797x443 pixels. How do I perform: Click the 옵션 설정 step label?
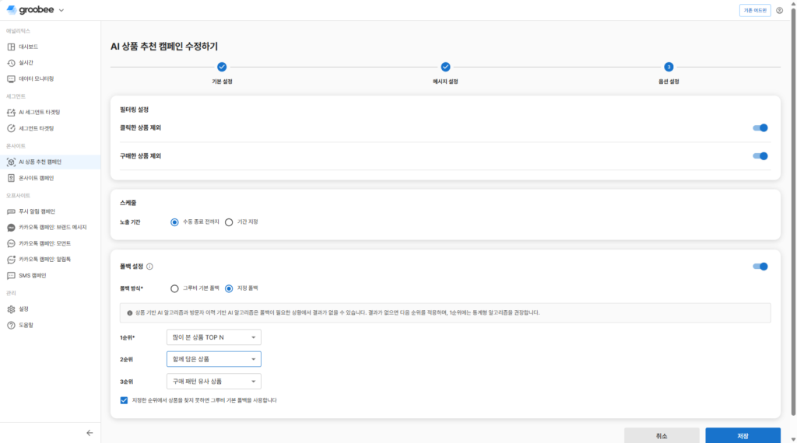(x=669, y=82)
